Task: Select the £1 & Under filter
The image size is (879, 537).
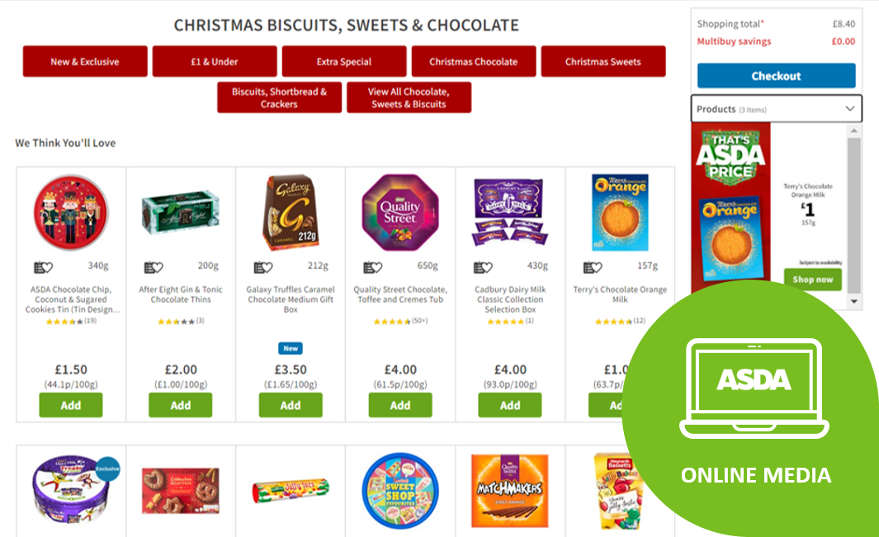Action: click(215, 61)
